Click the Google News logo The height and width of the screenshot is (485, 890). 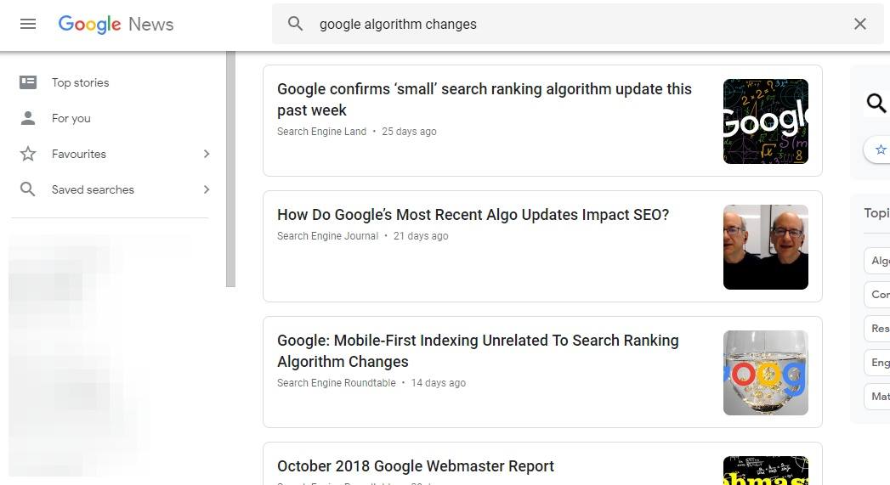[x=116, y=24]
